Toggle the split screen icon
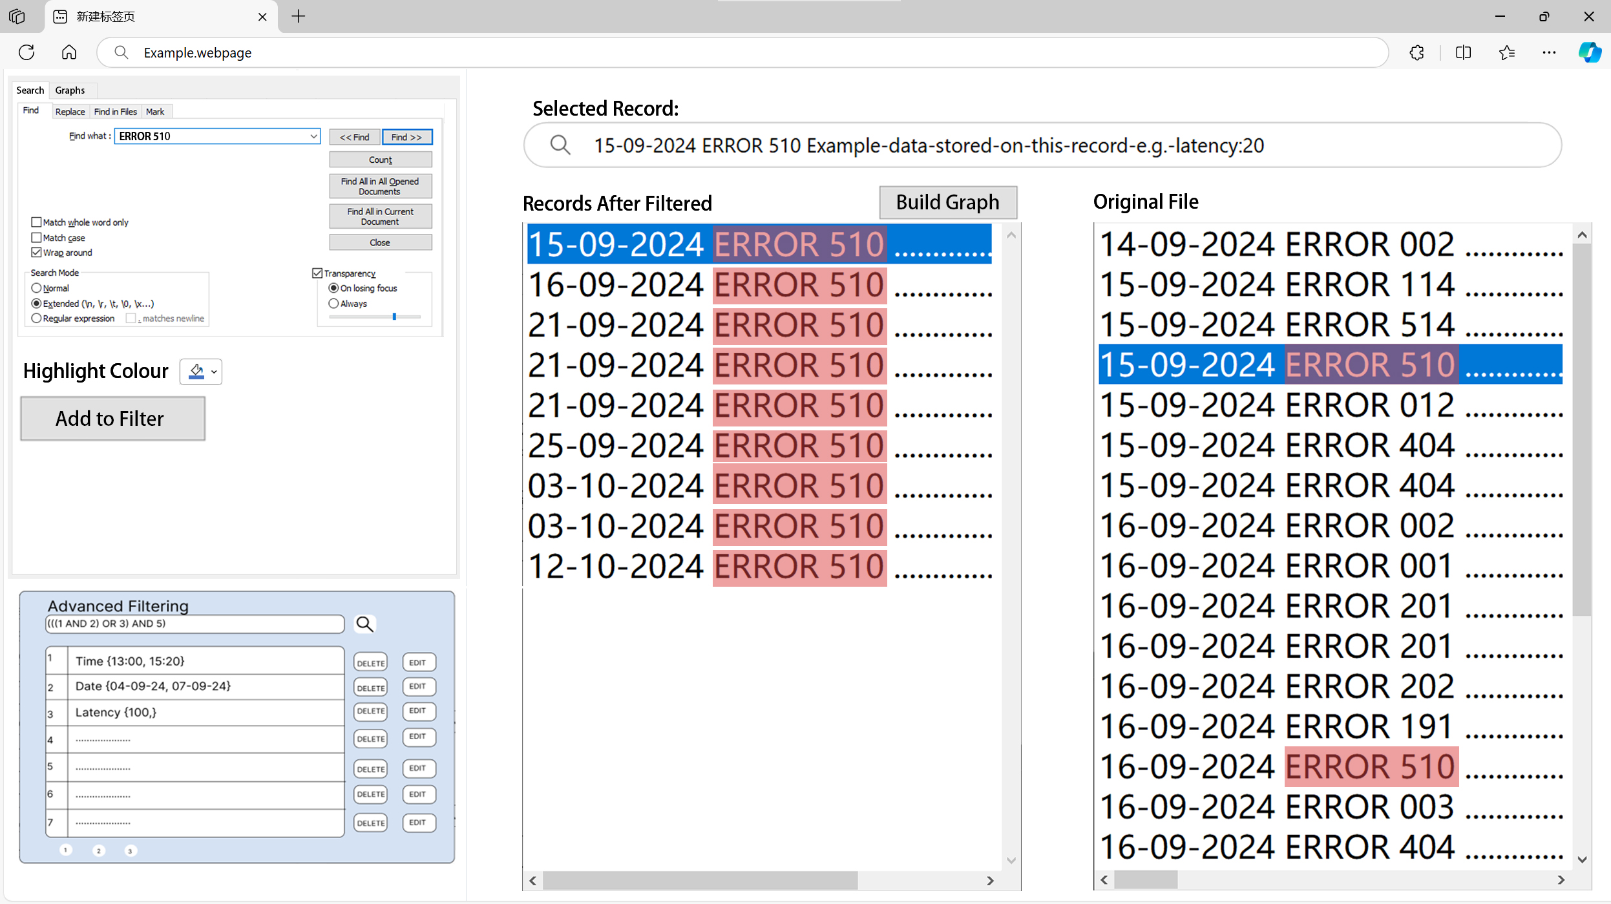The image size is (1611, 904). [1463, 52]
